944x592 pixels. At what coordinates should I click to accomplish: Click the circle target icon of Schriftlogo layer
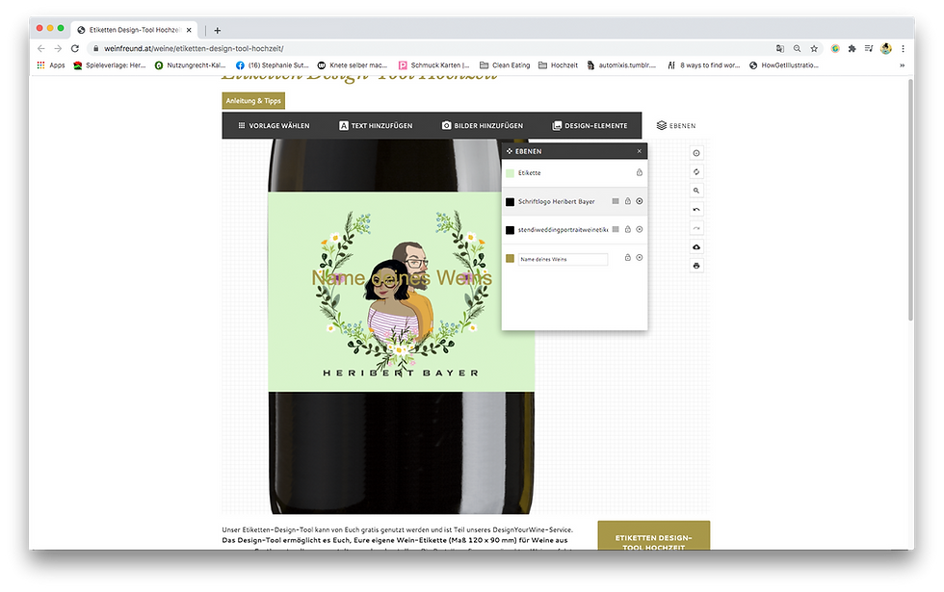point(640,201)
